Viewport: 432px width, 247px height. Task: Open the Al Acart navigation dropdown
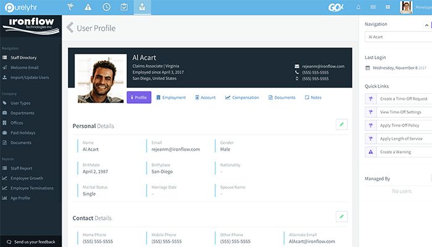(x=396, y=37)
